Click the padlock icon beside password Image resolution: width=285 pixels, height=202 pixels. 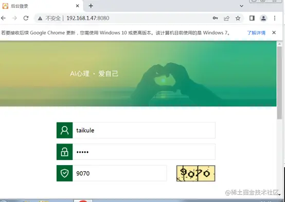point(64,152)
